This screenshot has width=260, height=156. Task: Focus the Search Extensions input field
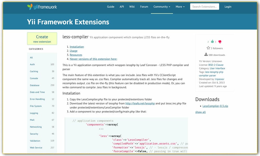[x=204, y=7]
